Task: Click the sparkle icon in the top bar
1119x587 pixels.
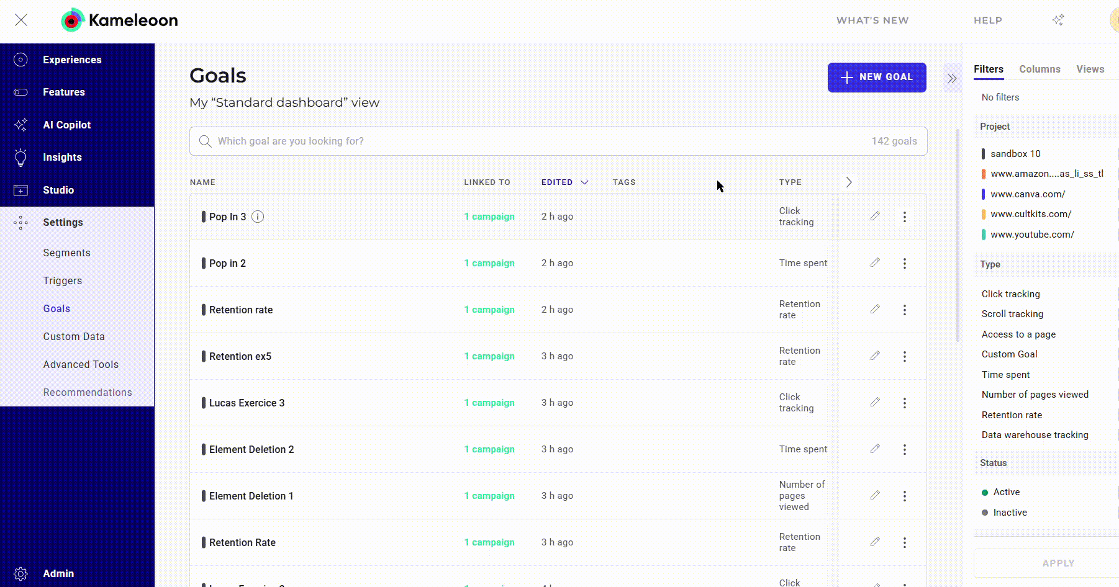Action: point(1058,20)
